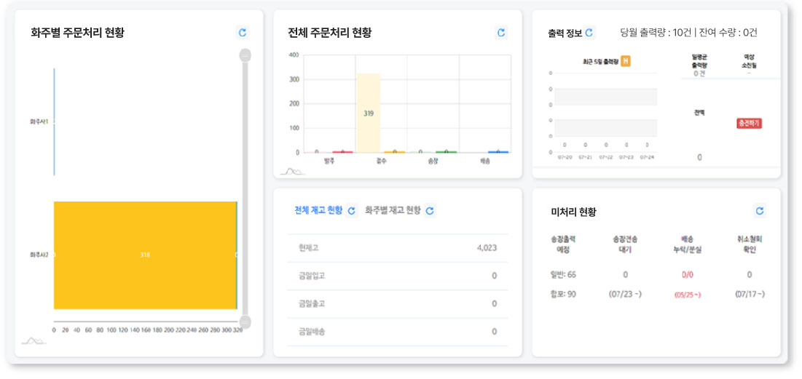Click the red 0/0 under 배송 누락/분실
This screenshot has height=379, width=802.
click(687, 275)
